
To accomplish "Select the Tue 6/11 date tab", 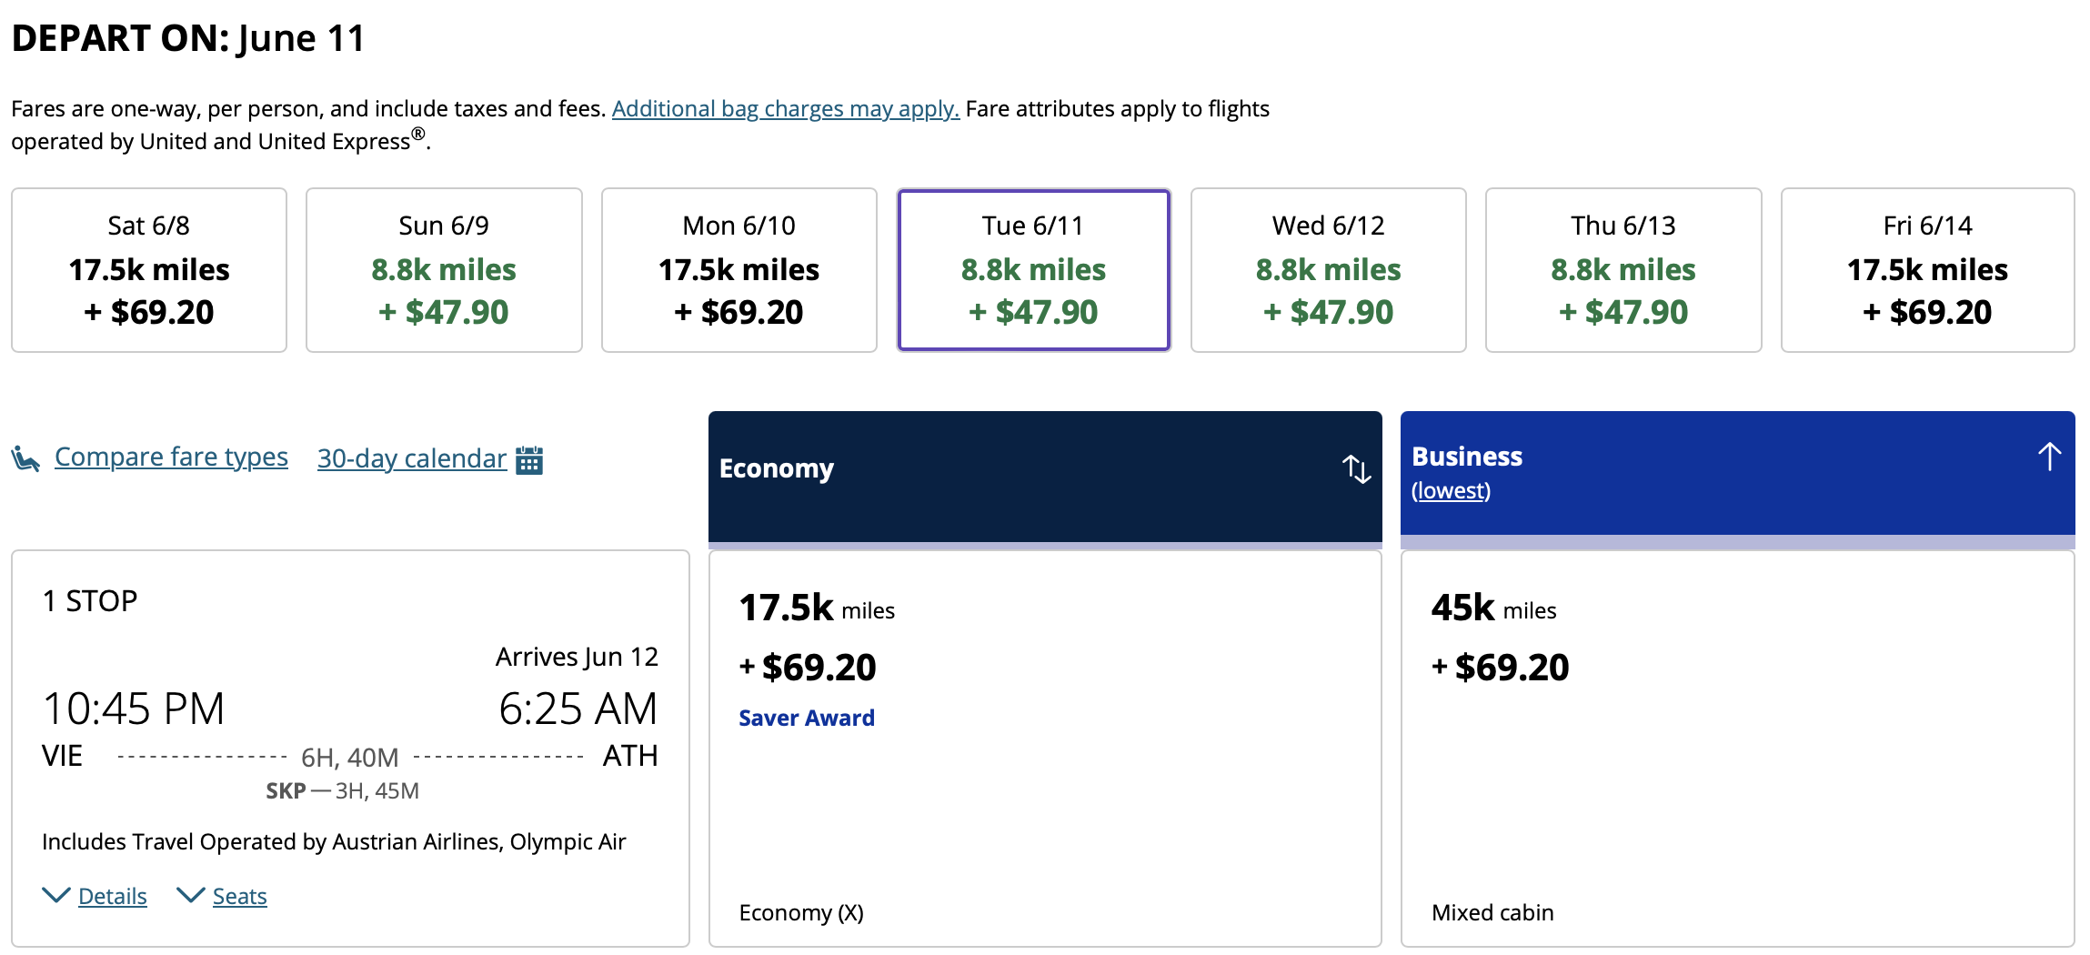I will (1033, 270).
